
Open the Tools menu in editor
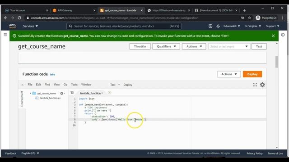(74, 85)
